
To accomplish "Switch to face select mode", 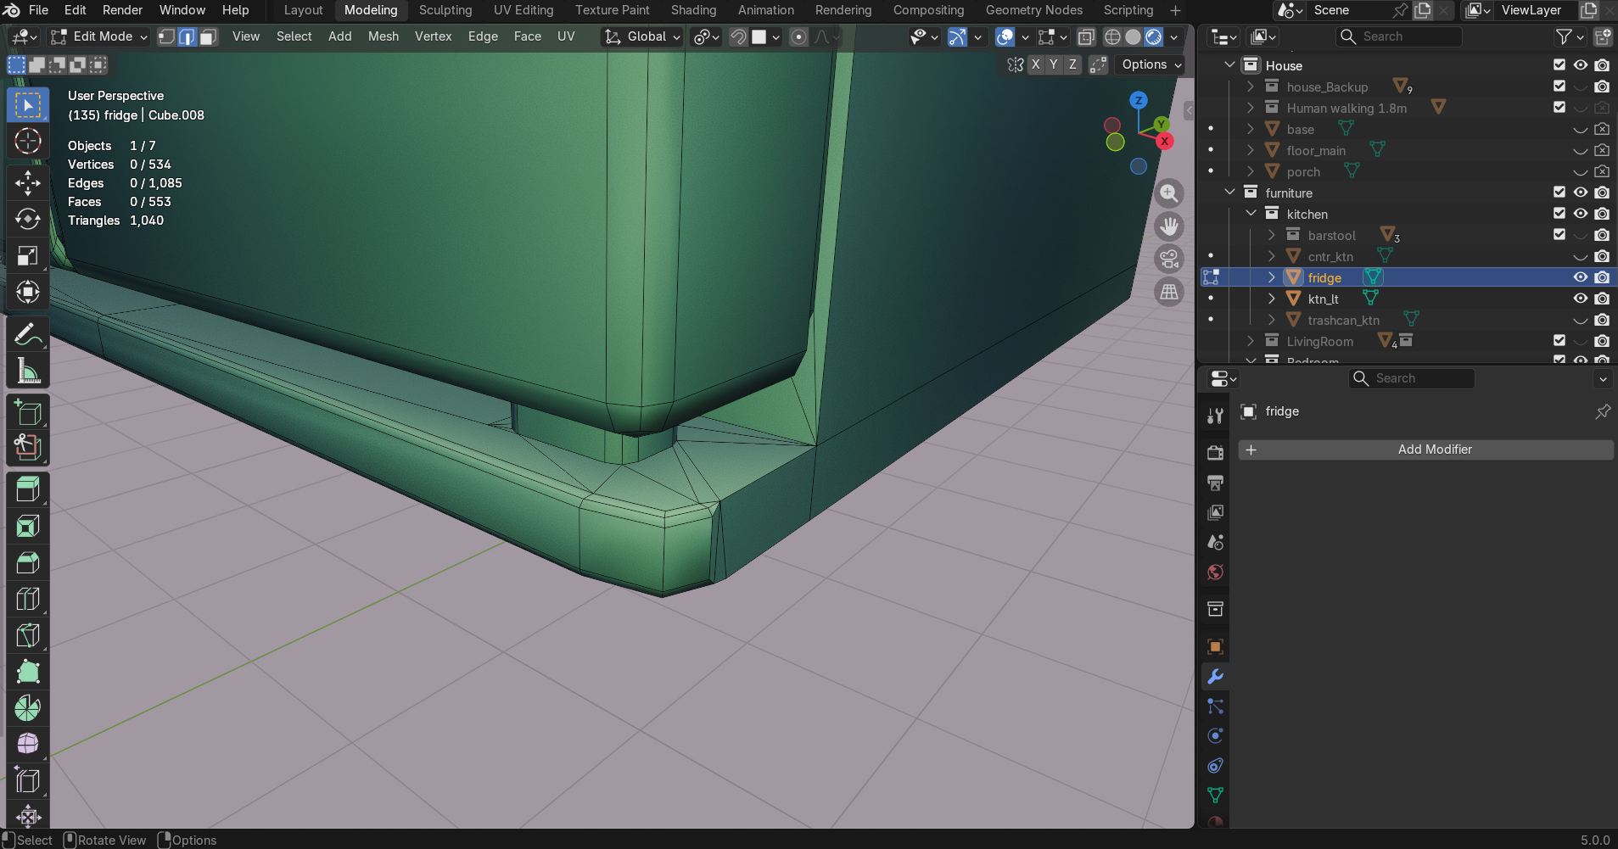I will [208, 36].
